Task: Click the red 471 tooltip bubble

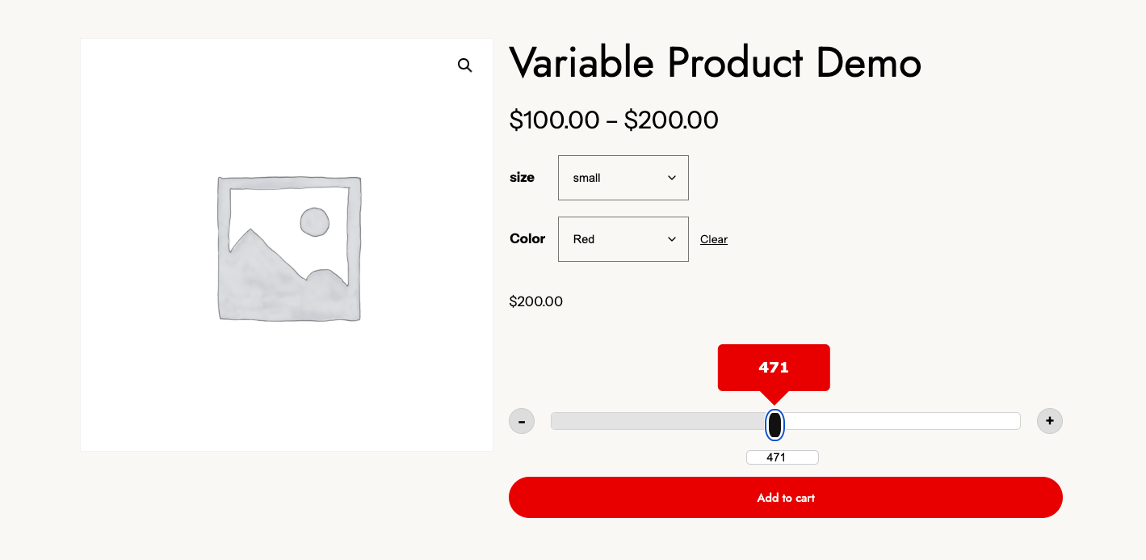Action: [x=774, y=368]
